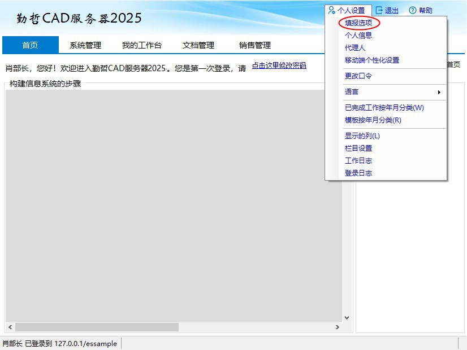Click the horizontal scrollbar left arrow
Viewport: 467px width, 350px height.
point(10,327)
